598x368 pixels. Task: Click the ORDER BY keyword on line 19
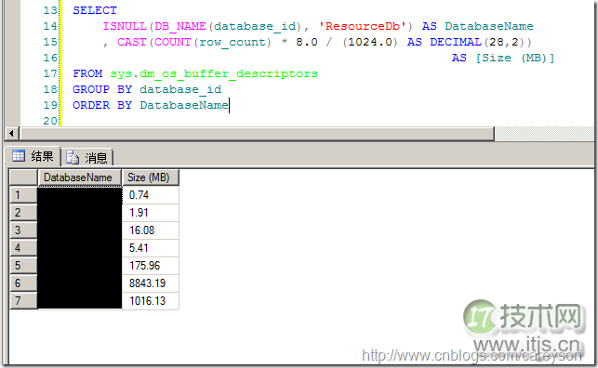(102, 105)
